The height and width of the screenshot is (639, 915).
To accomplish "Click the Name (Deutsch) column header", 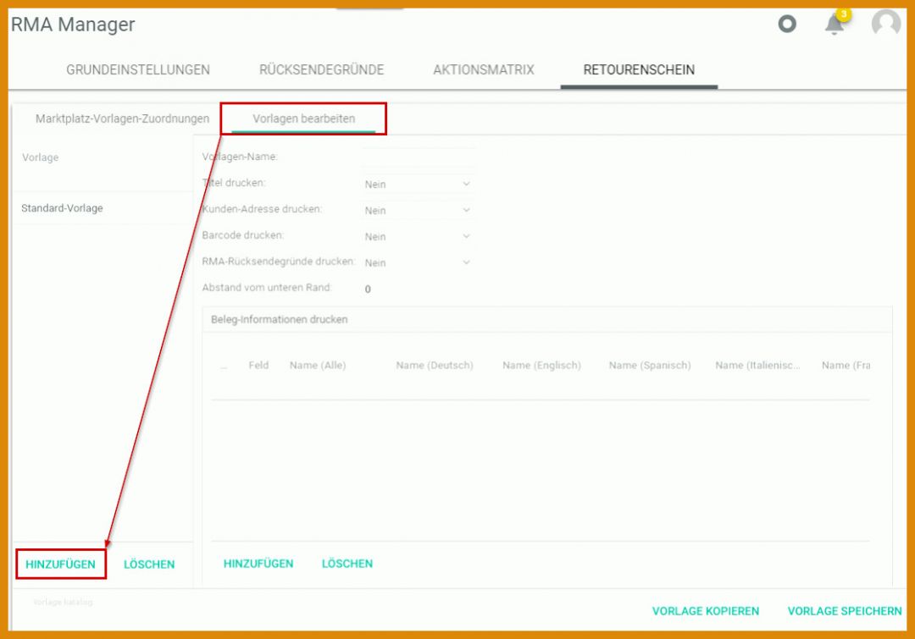I will click(x=435, y=366).
